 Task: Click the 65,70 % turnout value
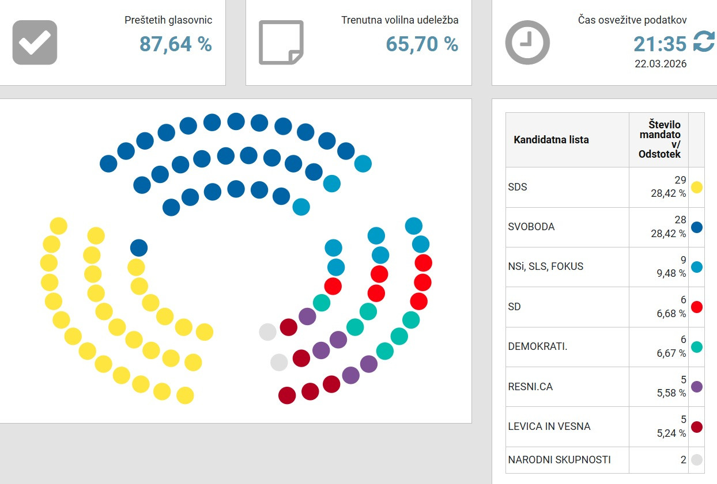[x=422, y=44]
